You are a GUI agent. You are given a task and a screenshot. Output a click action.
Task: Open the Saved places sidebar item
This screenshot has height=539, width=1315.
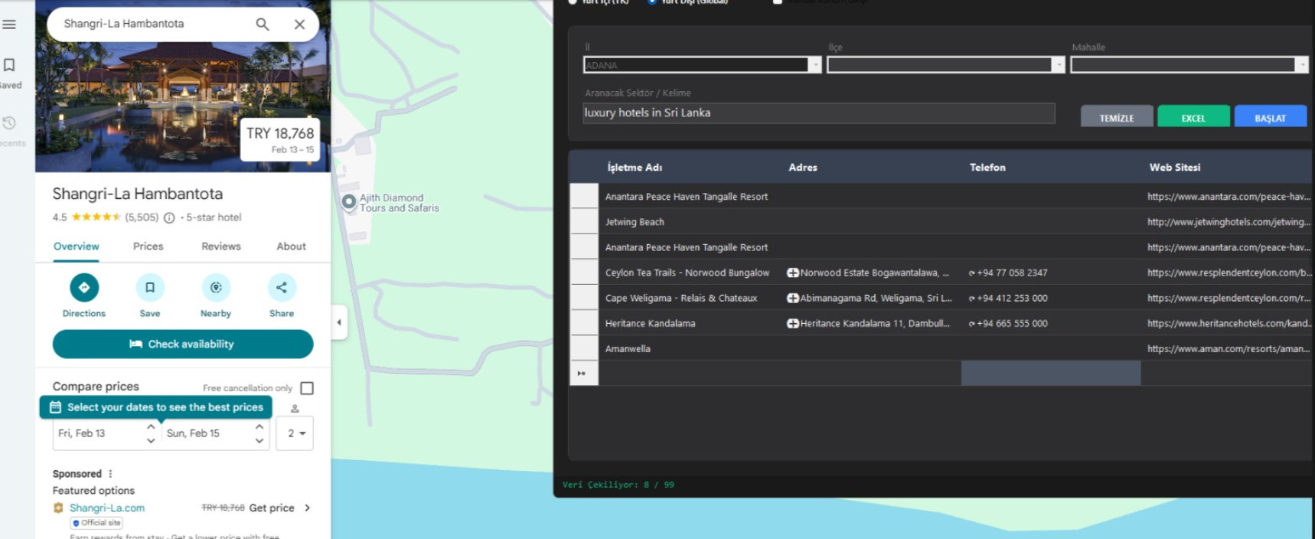pyautogui.click(x=9, y=73)
